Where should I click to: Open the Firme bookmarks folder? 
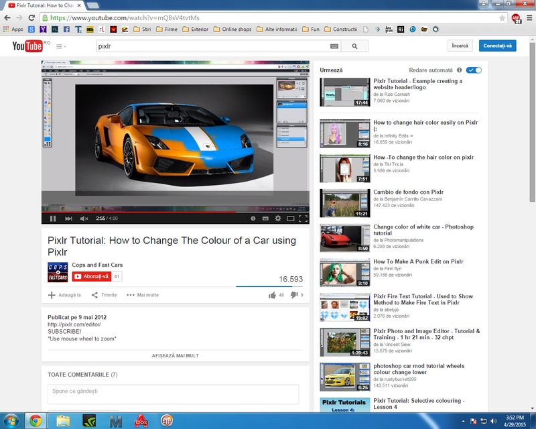pos(167,29)
